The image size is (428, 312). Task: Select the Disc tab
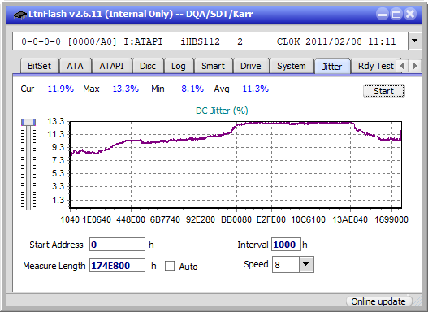[148, 66]
